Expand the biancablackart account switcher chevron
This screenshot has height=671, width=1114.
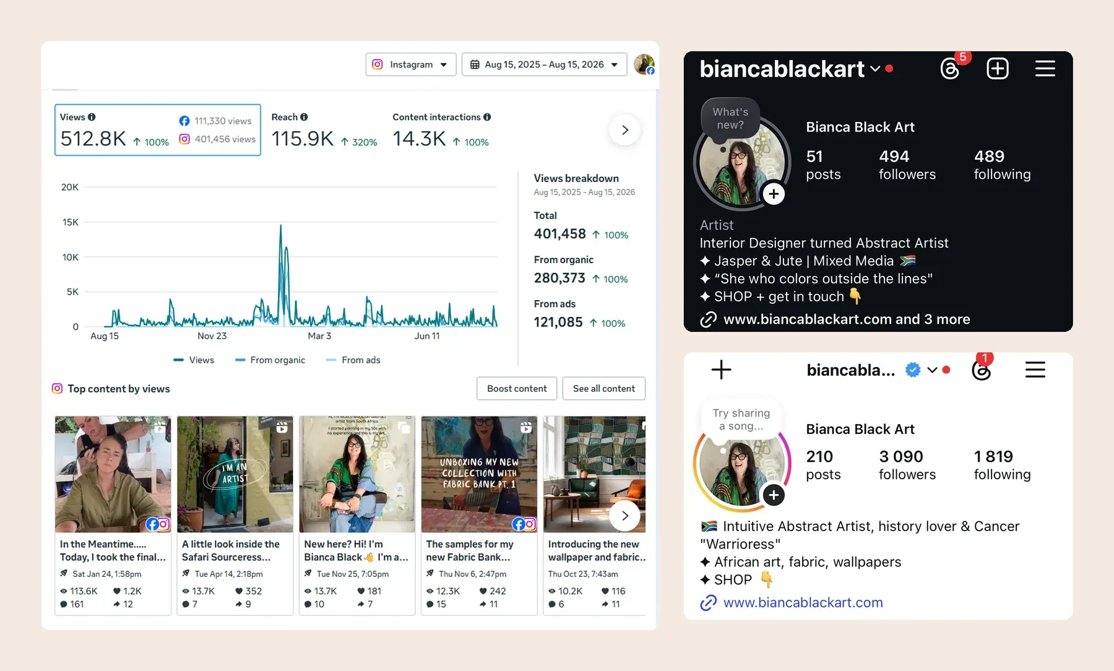point(875,69)
